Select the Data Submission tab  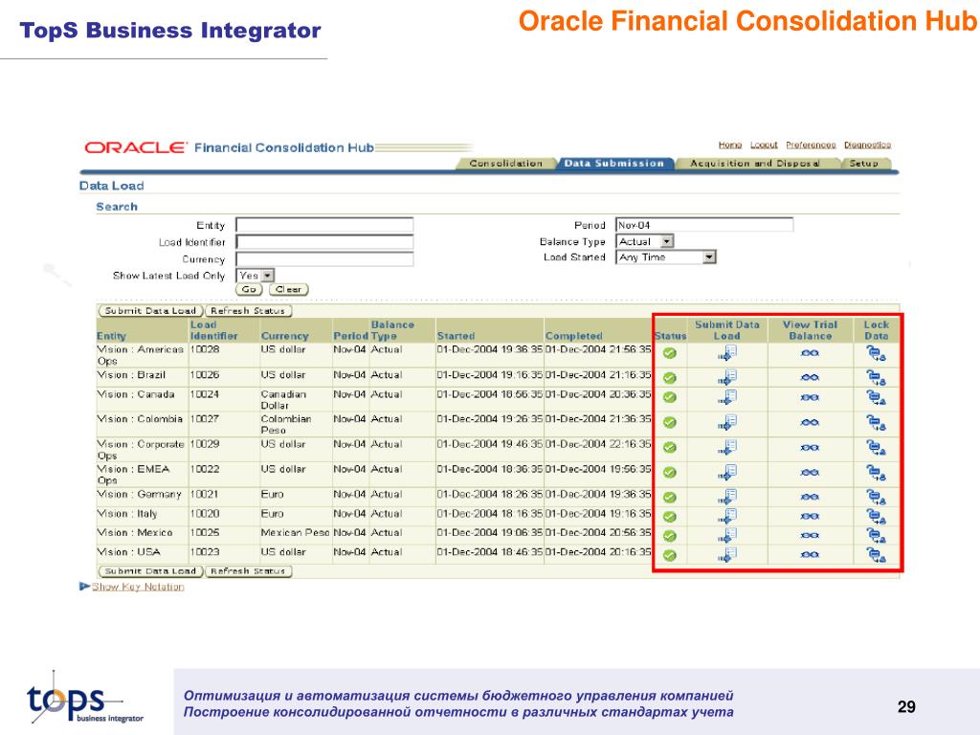[613, 163]
